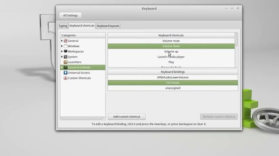Select the Launchers label in Categories
Viewport: 279px width, 156px height.
(x=75, y=62)
